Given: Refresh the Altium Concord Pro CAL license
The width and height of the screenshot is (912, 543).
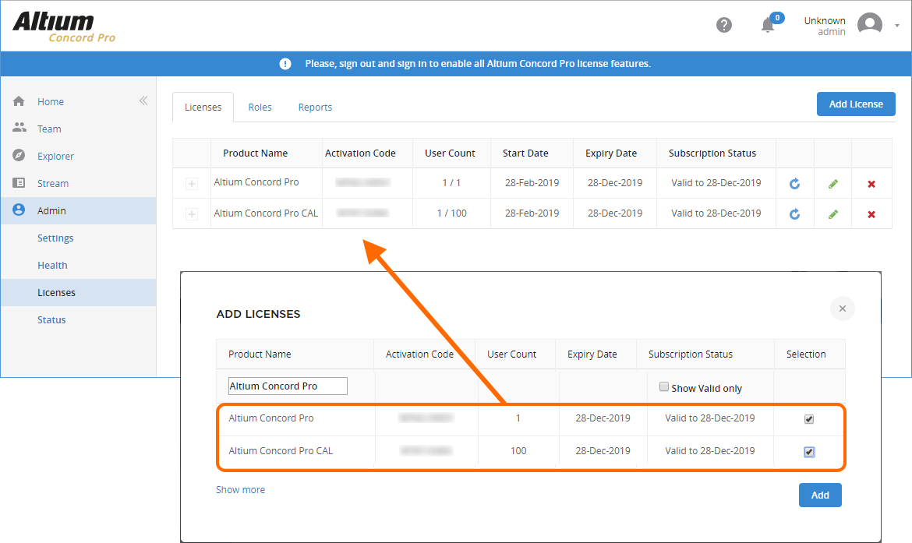Looking at the screenshot, I should (794, 214).
